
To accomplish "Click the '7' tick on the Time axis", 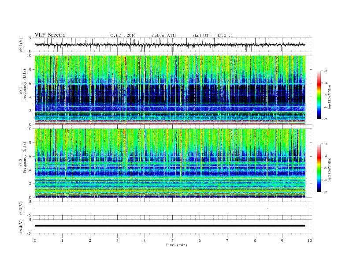I will pyautogui.click(x=227, y=240).
